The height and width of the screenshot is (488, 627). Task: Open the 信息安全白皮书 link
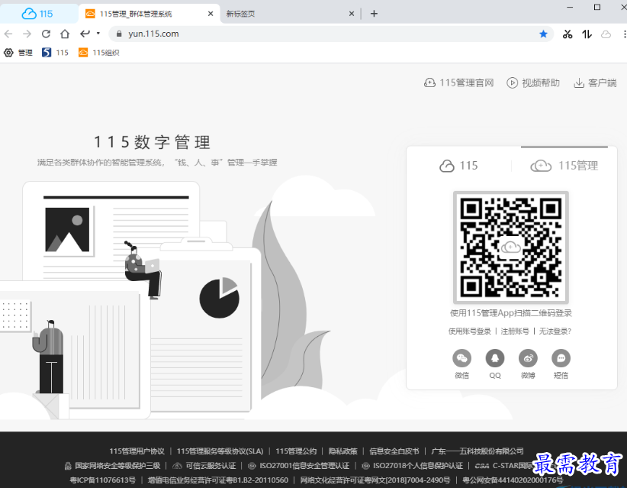[x=394, y=451]
